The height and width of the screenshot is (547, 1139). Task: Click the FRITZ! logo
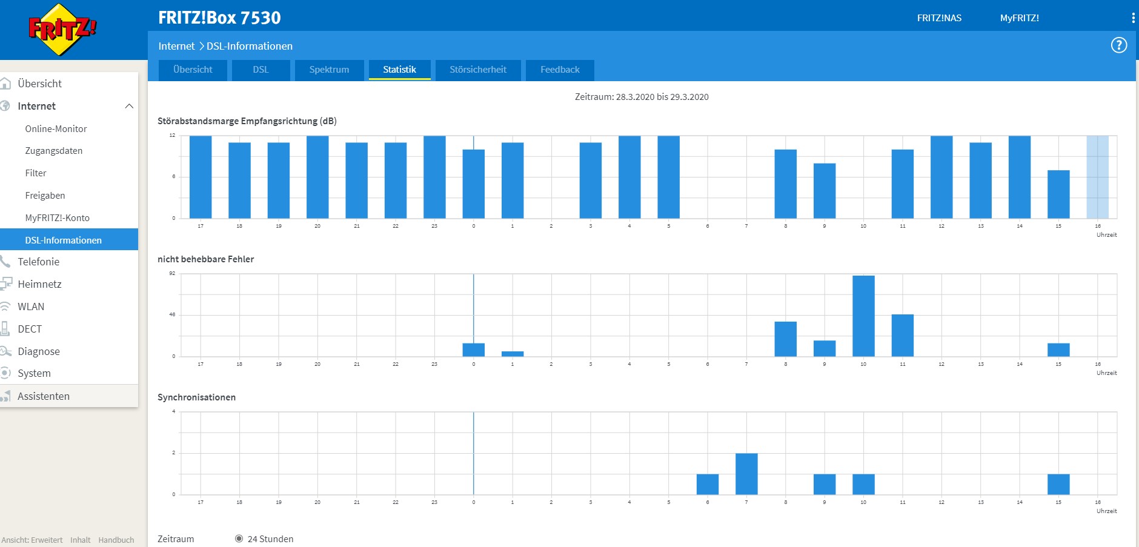coord(62,29)
